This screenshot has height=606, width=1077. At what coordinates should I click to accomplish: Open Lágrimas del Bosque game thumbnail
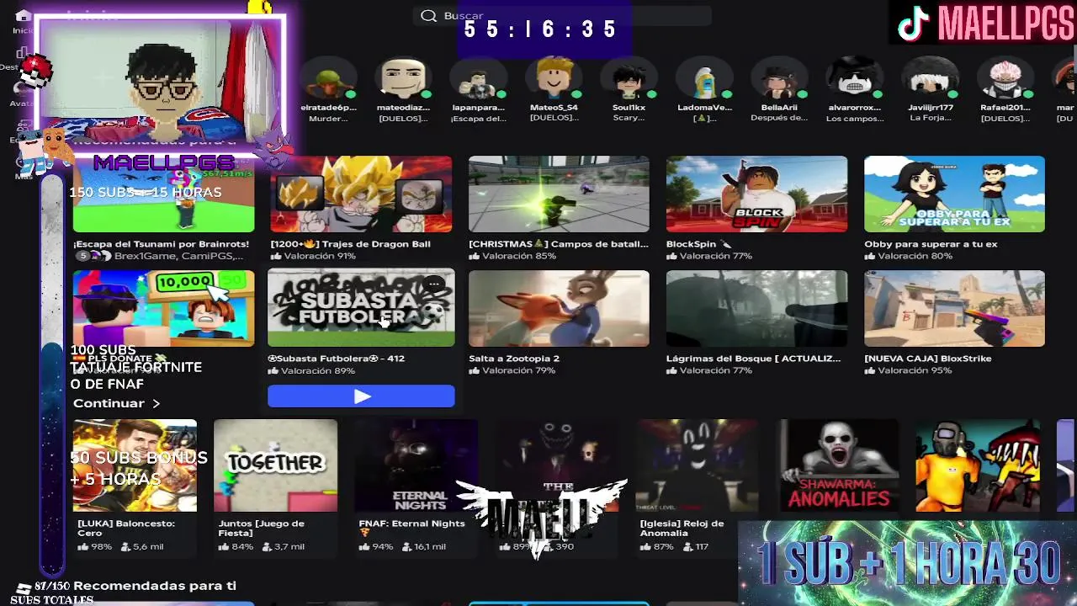756,308
